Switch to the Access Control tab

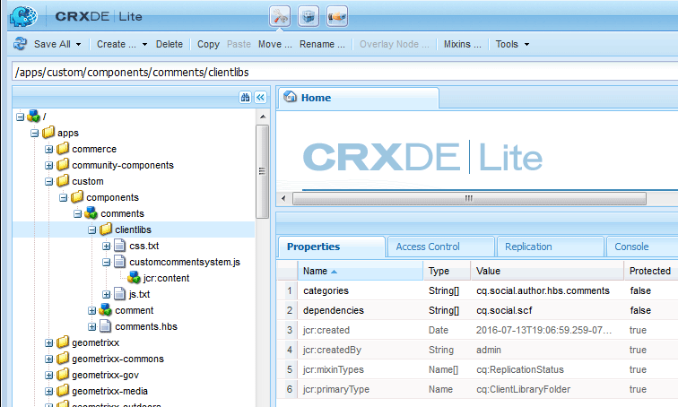click(x=440, y=247)
